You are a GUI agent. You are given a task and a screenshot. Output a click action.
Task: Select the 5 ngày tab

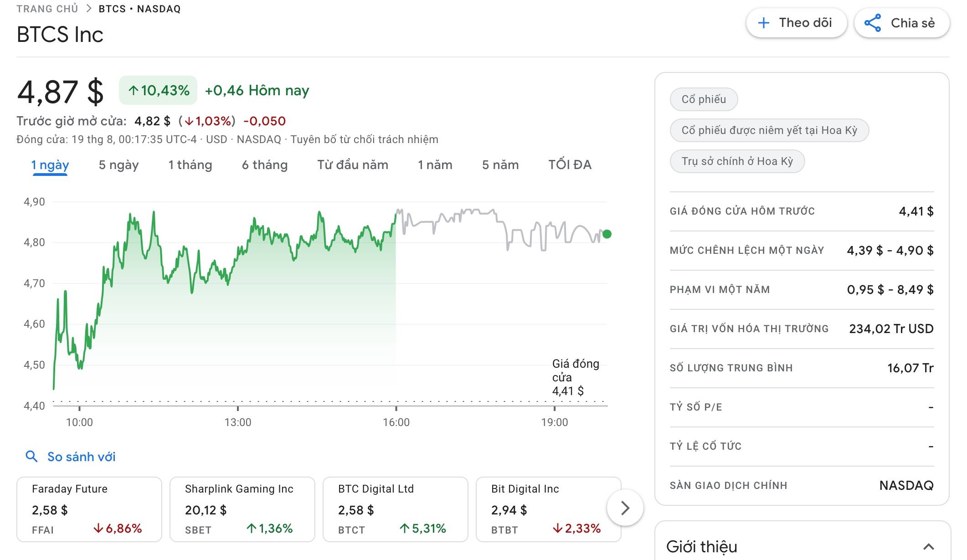(118, 165)
